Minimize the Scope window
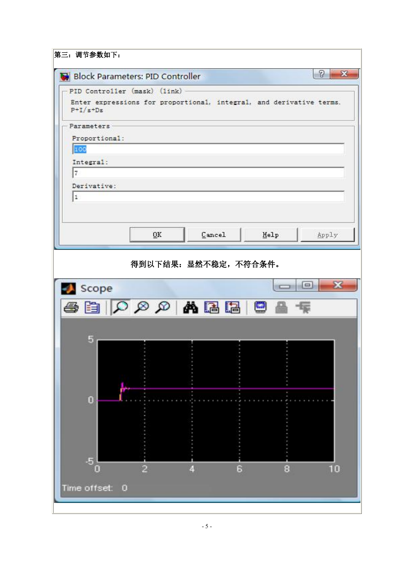The image size is (398, 563). pyautogui.click(x=285, y=285)
